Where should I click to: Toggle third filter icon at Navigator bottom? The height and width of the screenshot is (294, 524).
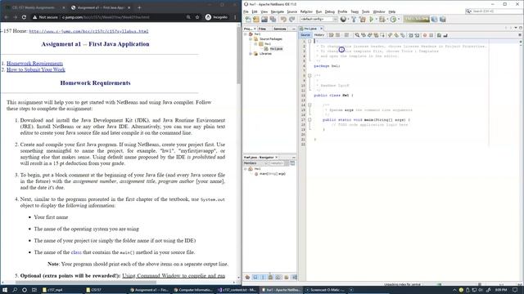pyautogui.click(x=263, y=278)
